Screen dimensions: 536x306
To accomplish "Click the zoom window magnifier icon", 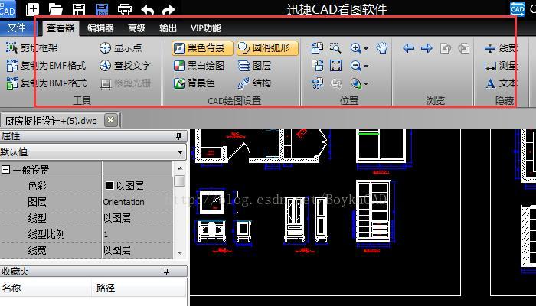I will tap(335, 47).
